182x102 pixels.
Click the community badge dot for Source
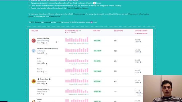tap(46, 72)
